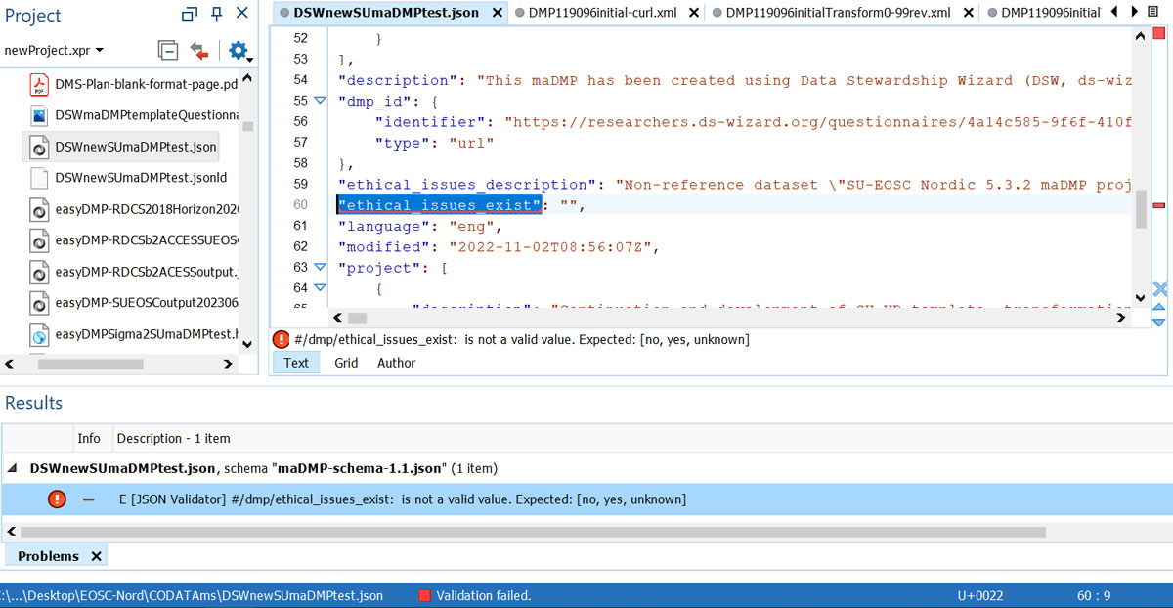1173x608 pixels.
Task: Open the newProject.xpr project dropdown
Action: pyautogui.click(x=54, y=51)
